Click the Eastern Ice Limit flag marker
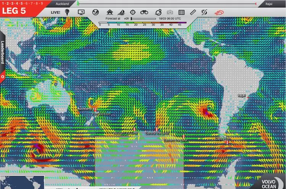 (184, 136)
